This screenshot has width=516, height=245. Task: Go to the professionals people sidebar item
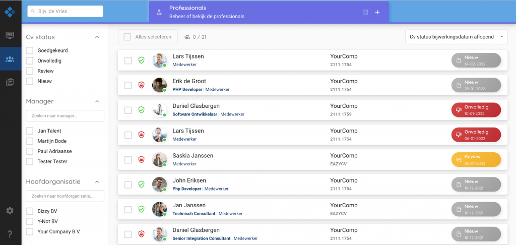click(10, 59)
